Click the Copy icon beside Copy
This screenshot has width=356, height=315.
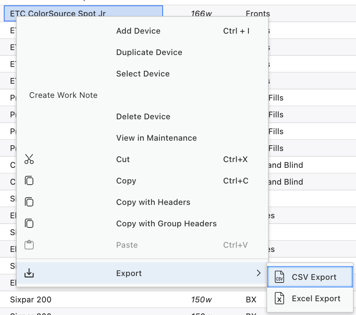pyautogui.click(x=29, y=181)
